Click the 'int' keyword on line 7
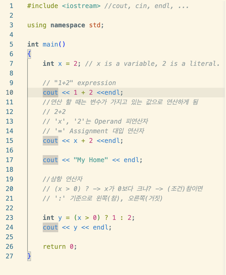 (49, 63)
